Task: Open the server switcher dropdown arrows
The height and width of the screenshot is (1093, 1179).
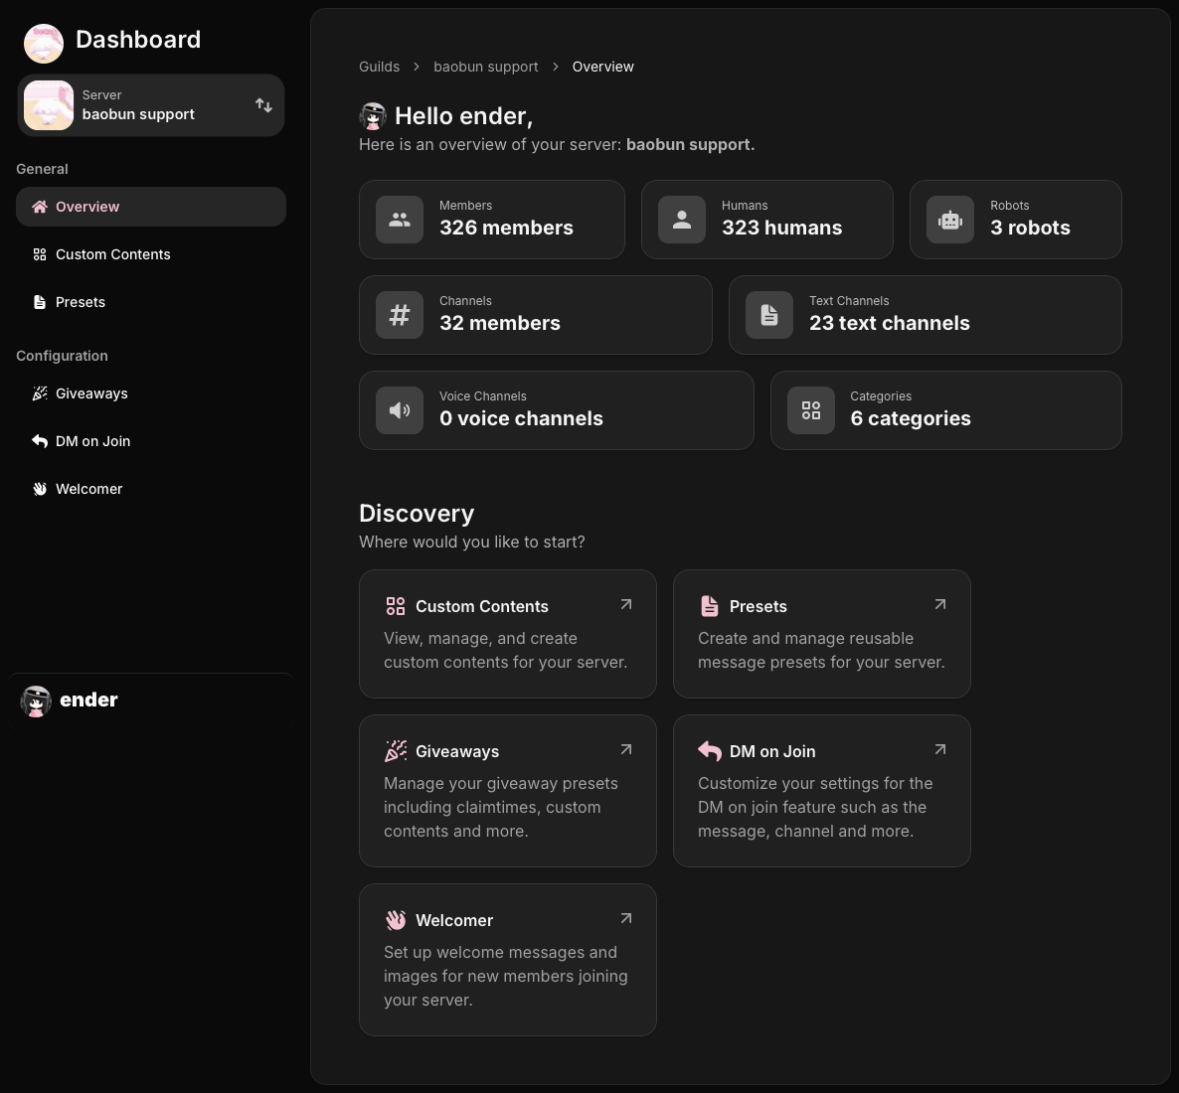Action: click(263, 105)
